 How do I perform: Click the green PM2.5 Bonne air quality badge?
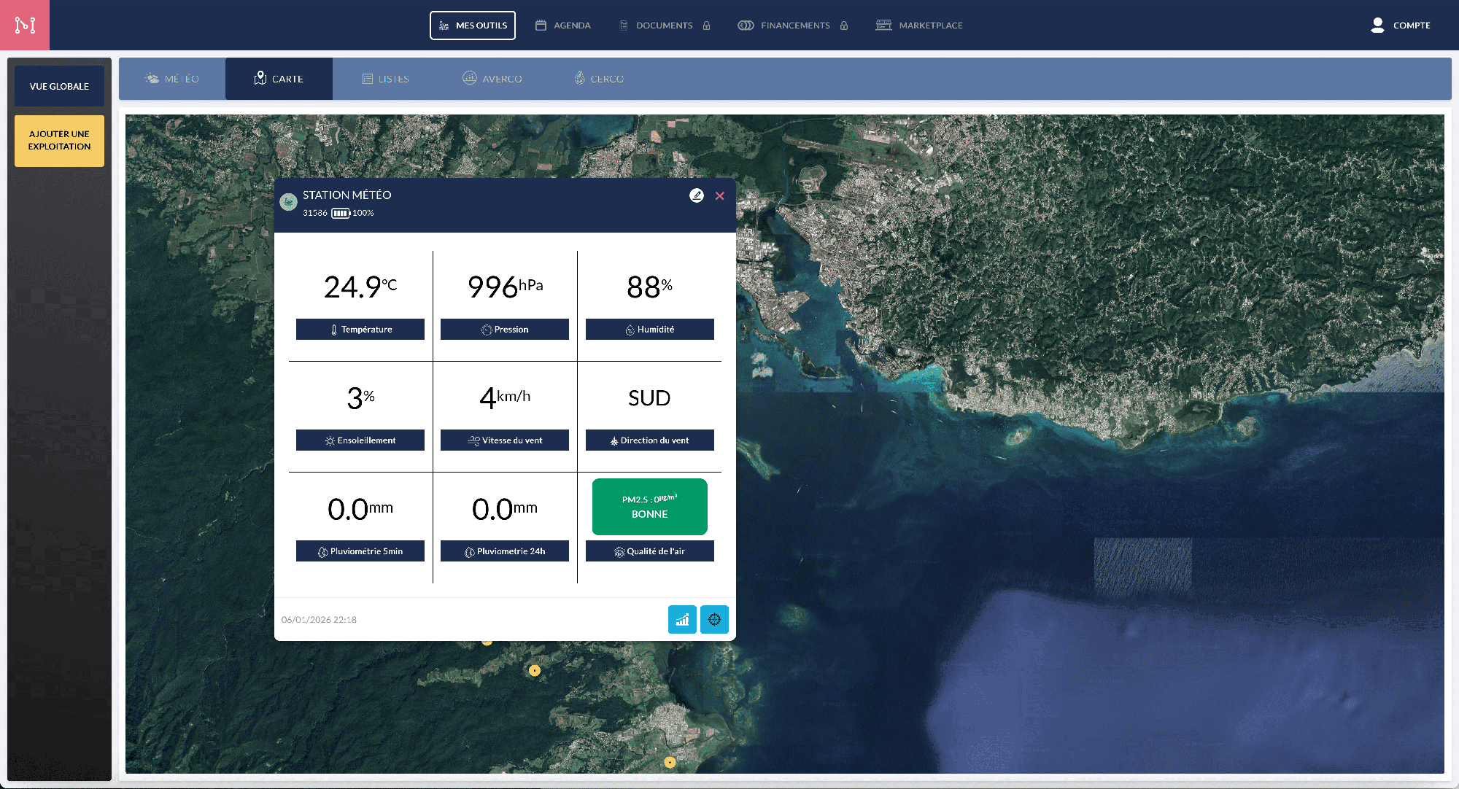649,507
